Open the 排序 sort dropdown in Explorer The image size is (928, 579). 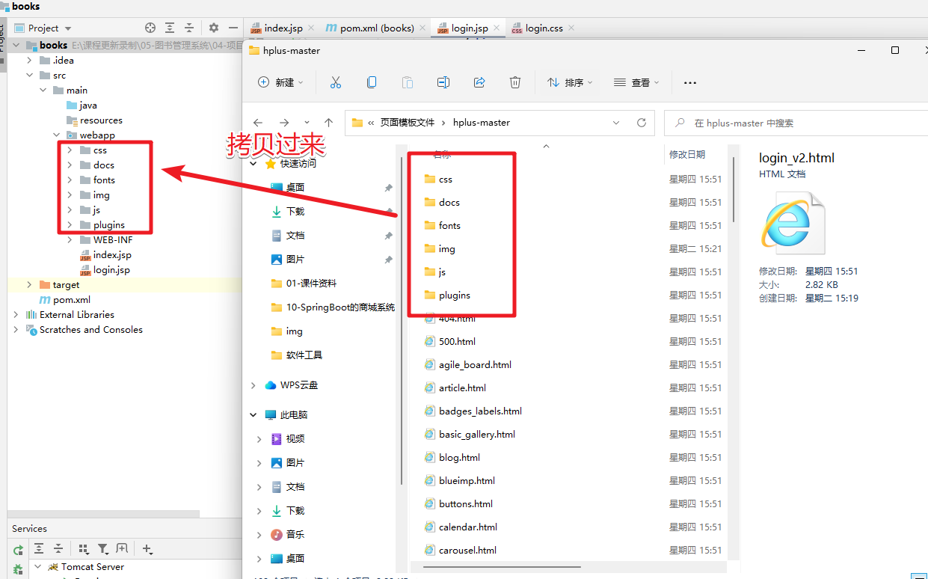tap(570, 82)
